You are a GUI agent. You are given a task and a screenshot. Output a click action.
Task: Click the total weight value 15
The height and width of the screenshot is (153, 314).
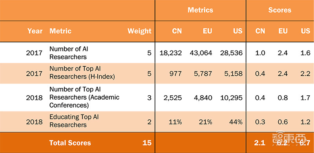click(147, 143)
